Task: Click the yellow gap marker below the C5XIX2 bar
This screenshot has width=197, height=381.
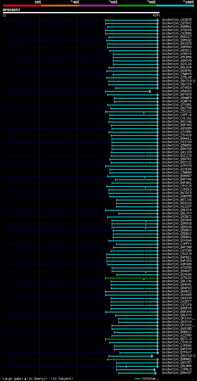Action: click(144, 113)
